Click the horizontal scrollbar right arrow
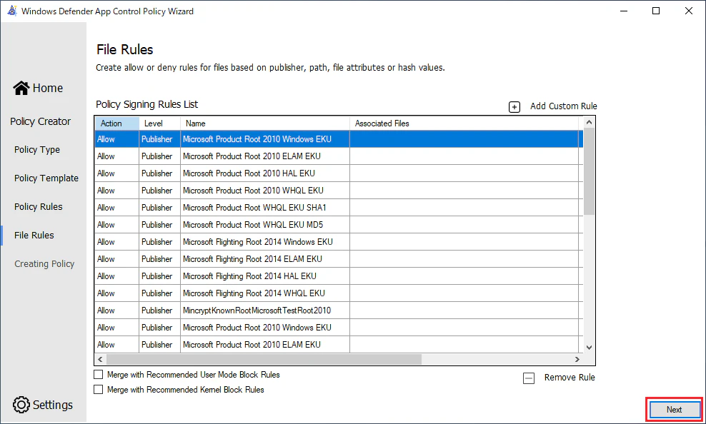Viewport: 706px width, 424px height. point(577,359)
